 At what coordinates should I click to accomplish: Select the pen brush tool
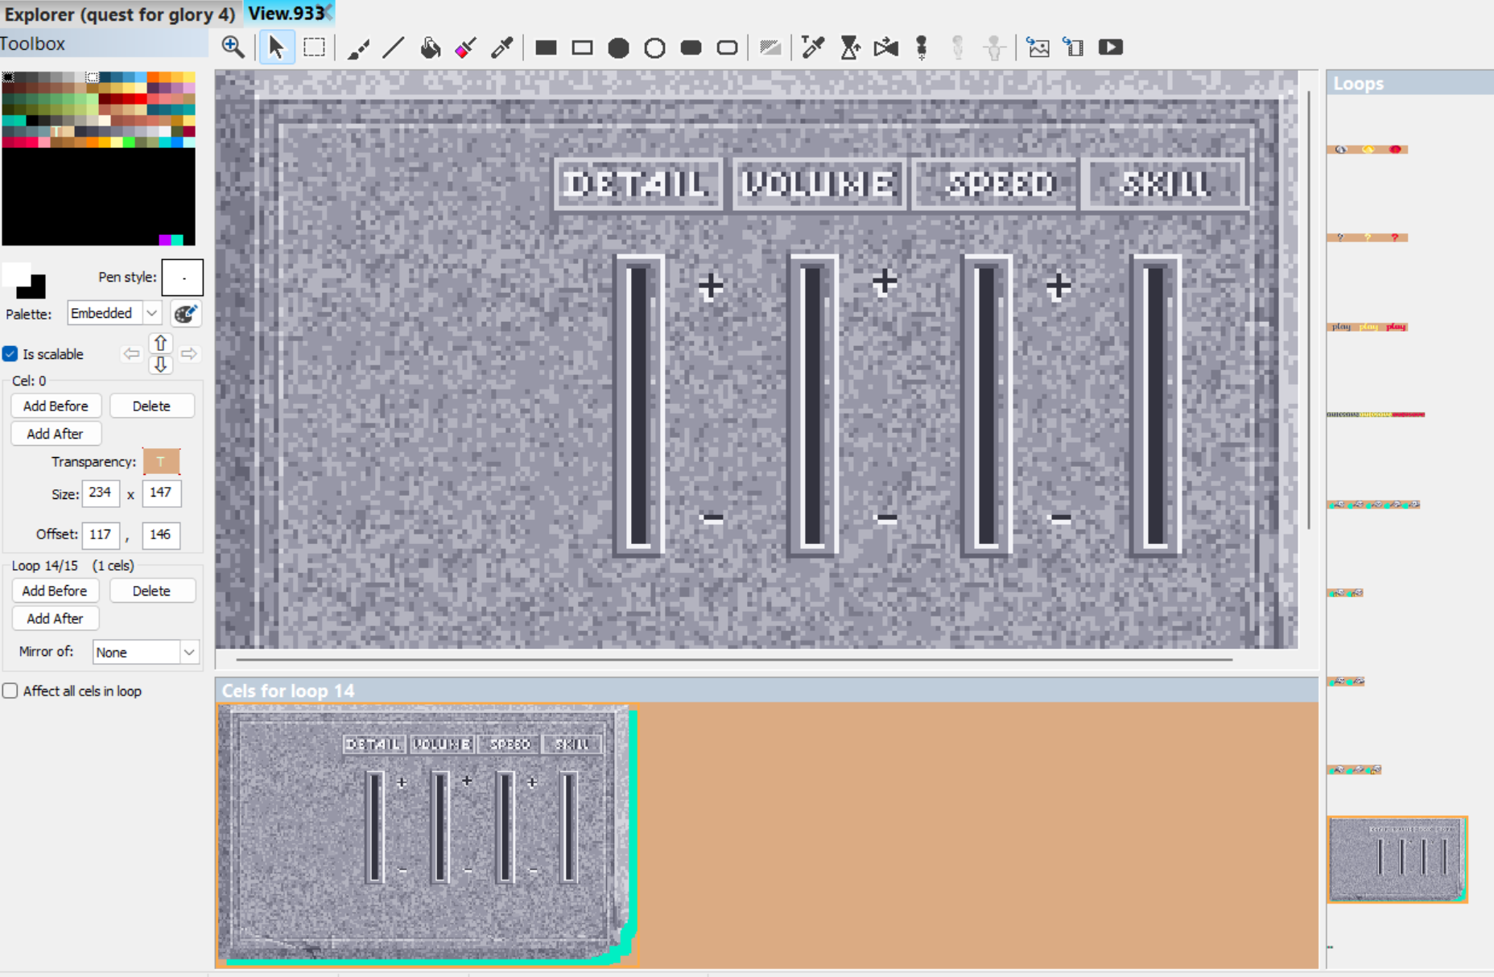pos(358,47)
